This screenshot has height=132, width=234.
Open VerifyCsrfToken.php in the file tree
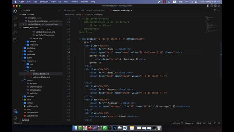click(x=45, y=35)
